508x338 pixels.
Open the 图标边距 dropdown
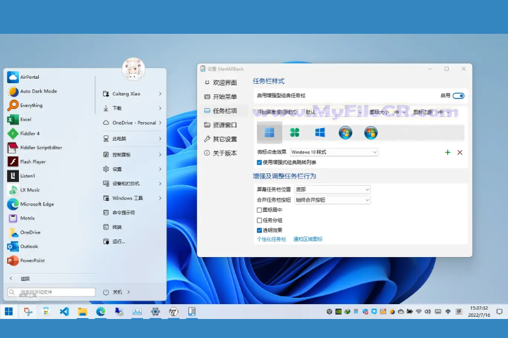pos(444,112)
